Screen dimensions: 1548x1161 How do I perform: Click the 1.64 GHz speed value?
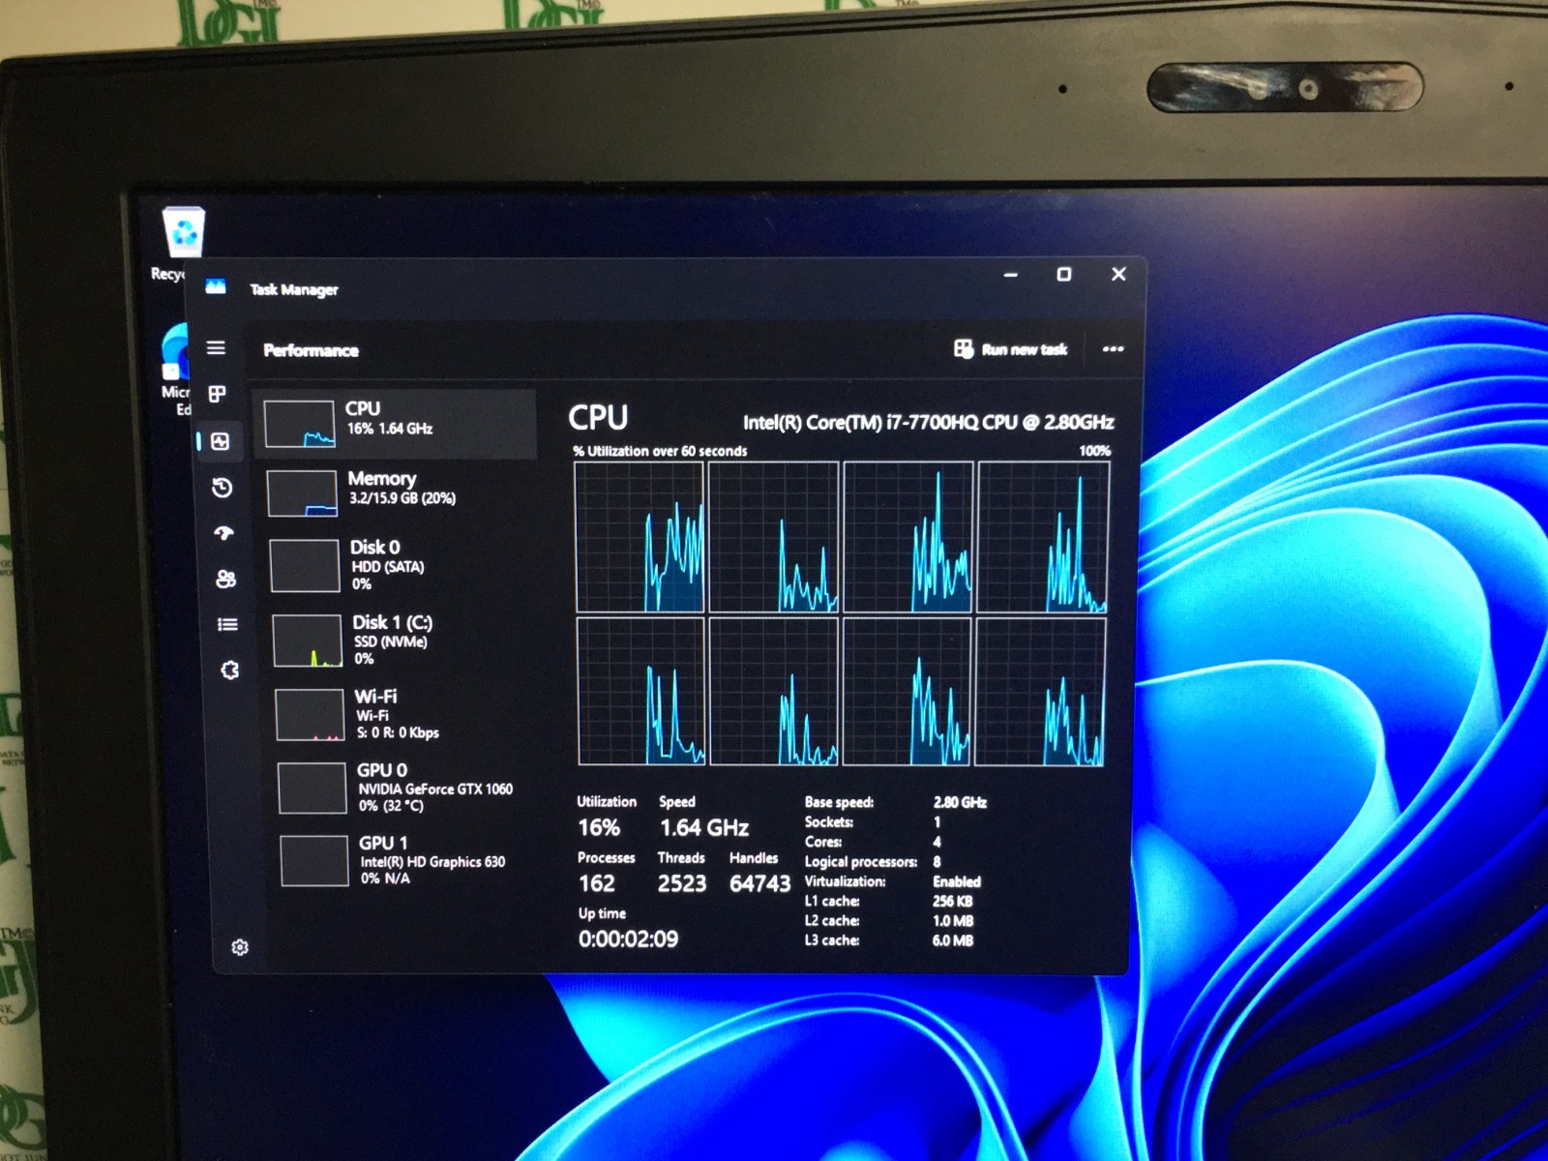pos(704,828)
